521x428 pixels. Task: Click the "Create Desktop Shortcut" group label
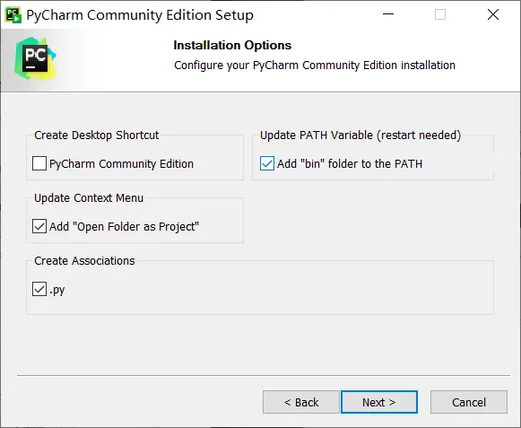click(97, 135)
